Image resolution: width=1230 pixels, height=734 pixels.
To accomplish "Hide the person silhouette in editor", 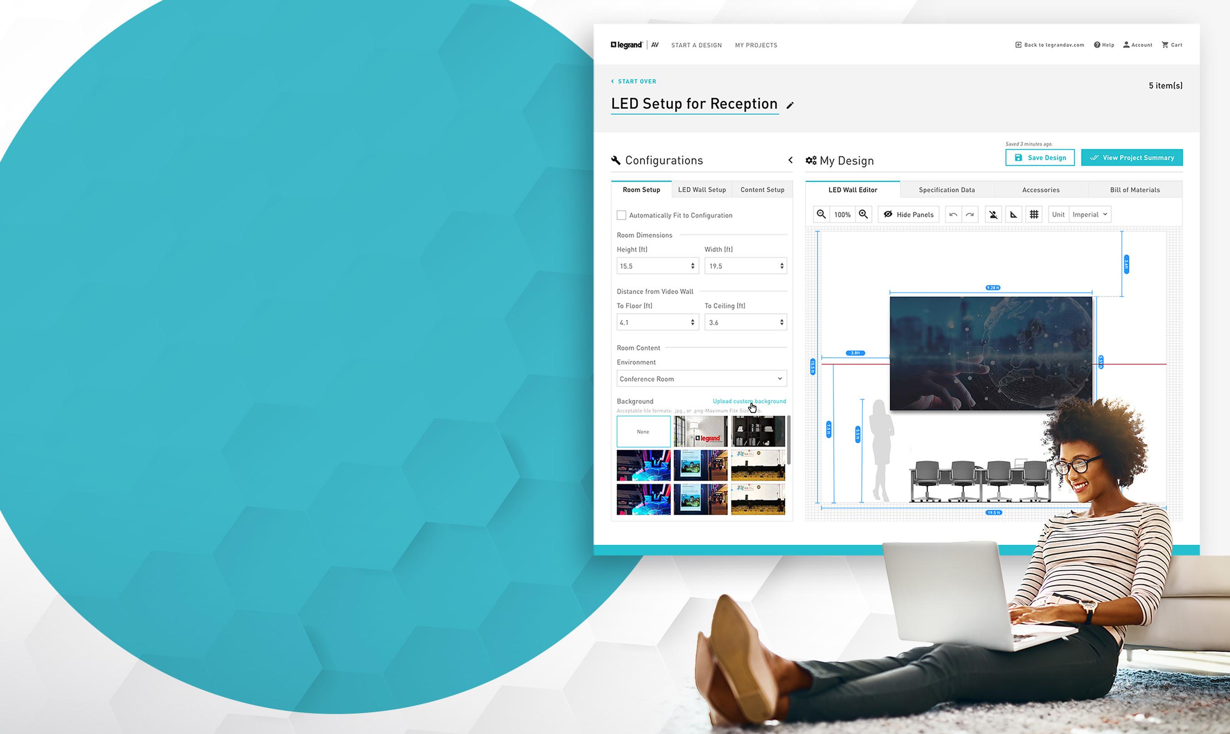I will click(x=993, y=215).
